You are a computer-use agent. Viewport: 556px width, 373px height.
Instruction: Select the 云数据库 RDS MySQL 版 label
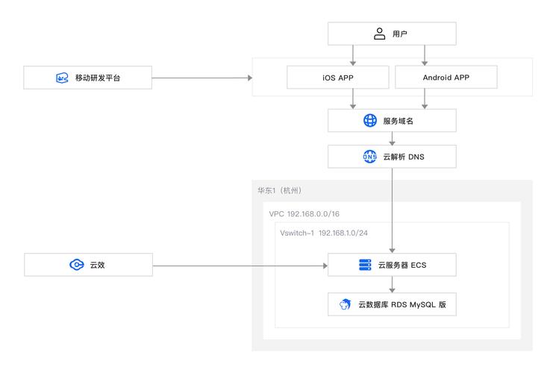[402, 304]
